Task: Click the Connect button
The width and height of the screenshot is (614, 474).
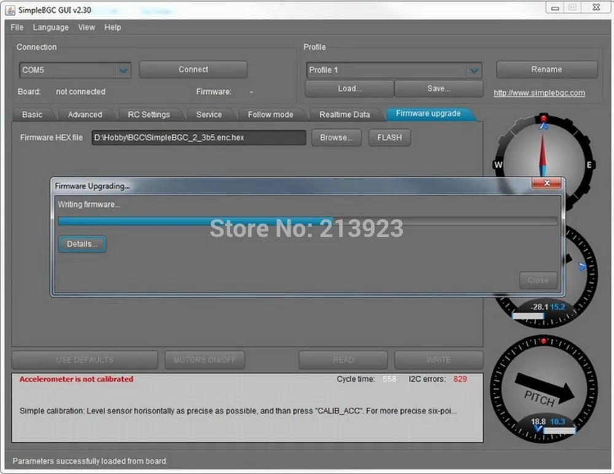Action: click(193, 69)
